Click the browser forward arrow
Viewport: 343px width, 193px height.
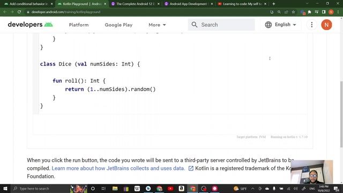12,12
